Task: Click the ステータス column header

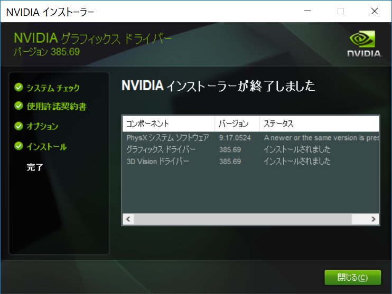Action: [319, 124]
